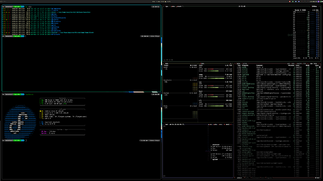
Task: Toggle sync in the btop net box
Action: [x=210, y=125]
